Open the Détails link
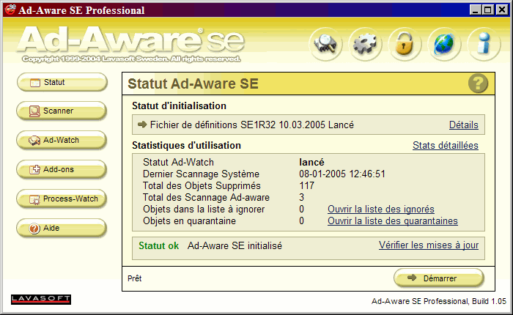This screenshot has width=513, height=315. (x=464, y=125)
